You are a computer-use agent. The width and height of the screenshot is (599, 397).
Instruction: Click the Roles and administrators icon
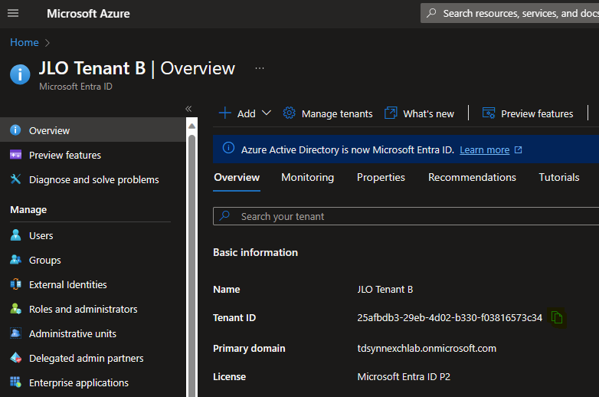[x=15, y=308]
